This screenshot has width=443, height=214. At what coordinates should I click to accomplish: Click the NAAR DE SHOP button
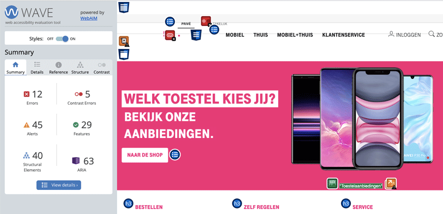coord(145,155)
